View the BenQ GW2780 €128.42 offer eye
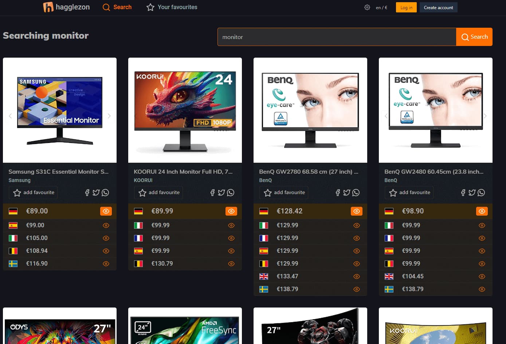The image size is (506, 344). 357,211
